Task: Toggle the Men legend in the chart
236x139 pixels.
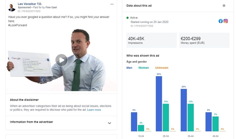Action: (x=129, y=68)
